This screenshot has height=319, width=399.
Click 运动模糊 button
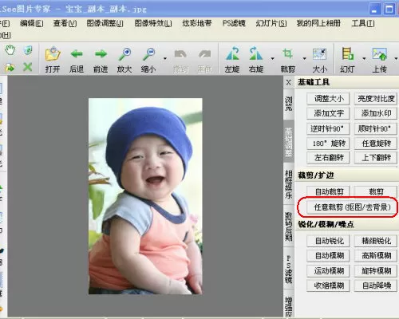328,271
